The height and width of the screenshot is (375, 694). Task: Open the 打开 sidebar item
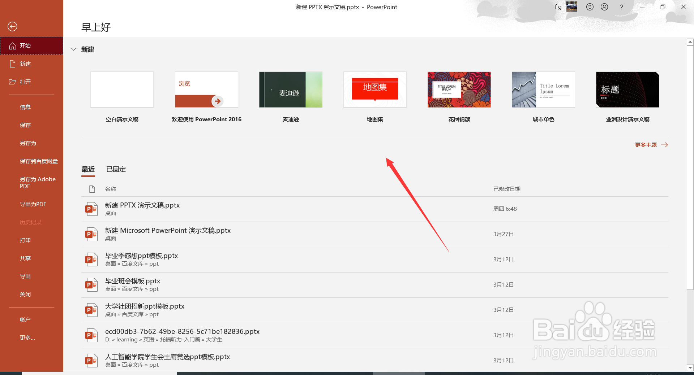[25, 82]
